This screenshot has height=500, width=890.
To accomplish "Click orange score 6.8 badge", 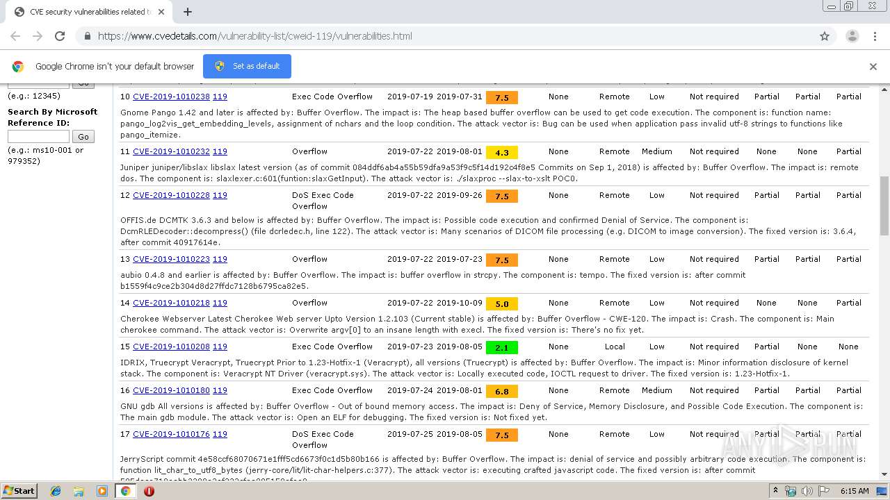I will (x=502, y=391).
